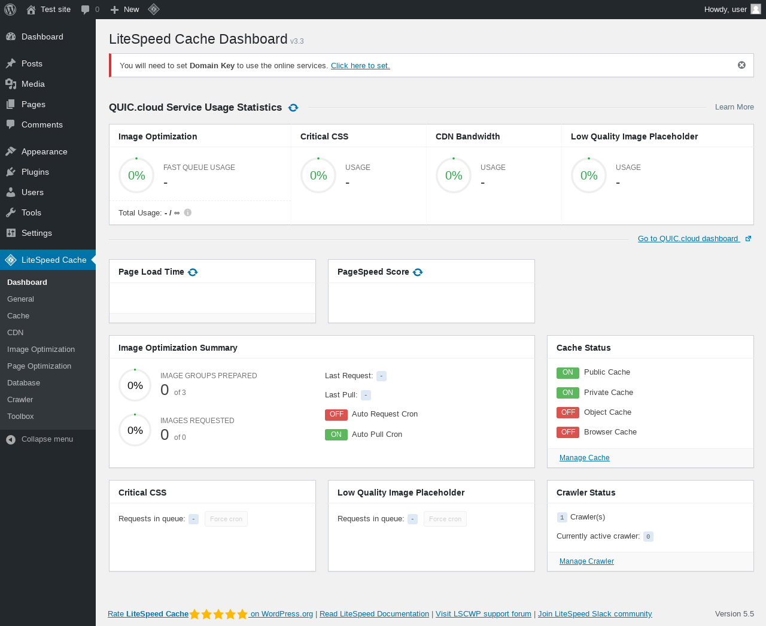766x626 pixels.
Task: Open the Settings menu
Action: pyautogui.click(x=48, y=233)
